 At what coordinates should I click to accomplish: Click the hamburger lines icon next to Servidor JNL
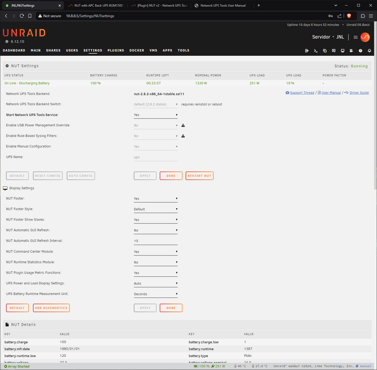[356, 37]
